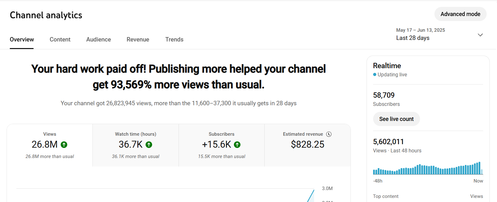Click the Views · Last 48 hours label
The image size is (497, 202).
coord(397,151)
